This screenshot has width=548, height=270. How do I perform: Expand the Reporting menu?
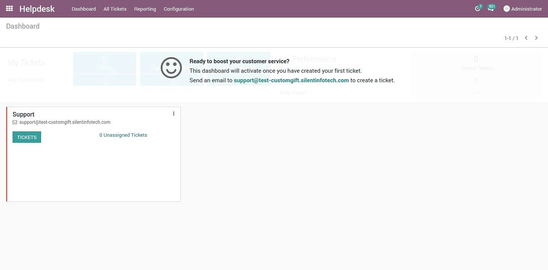[145, 9]
